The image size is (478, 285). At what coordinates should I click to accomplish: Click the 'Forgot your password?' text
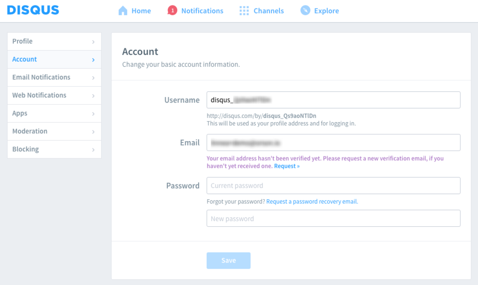[x=236, y=202]
